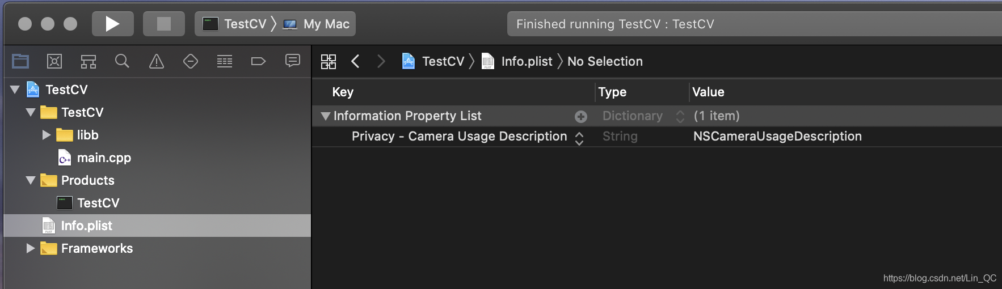Image resolution: width=1002 pixels, height=289 pixels.
Task: Open the related items grid menu
Action: (329, 61)
